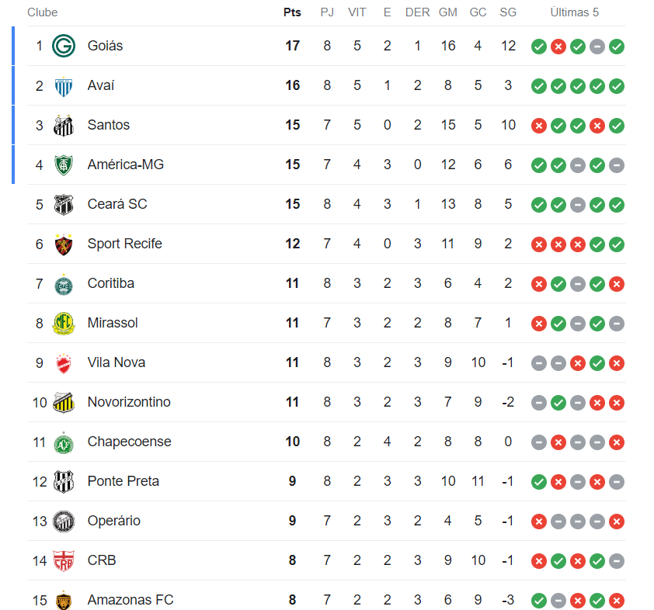Open the Ponte Preta team link
654x610 pixels.
pos(123,481)
